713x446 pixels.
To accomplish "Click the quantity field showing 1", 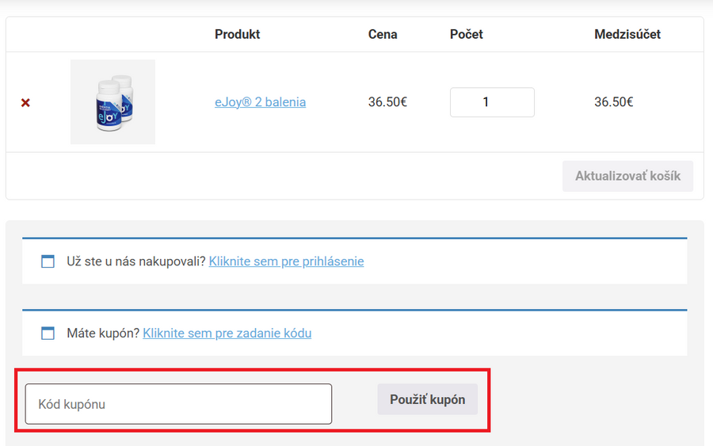I will 491,102.
